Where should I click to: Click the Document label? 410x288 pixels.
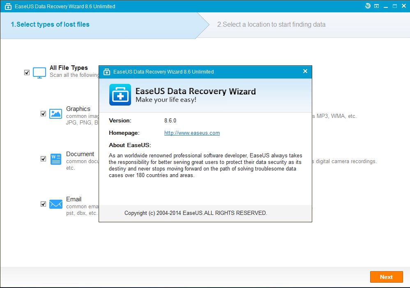[80, 154]
